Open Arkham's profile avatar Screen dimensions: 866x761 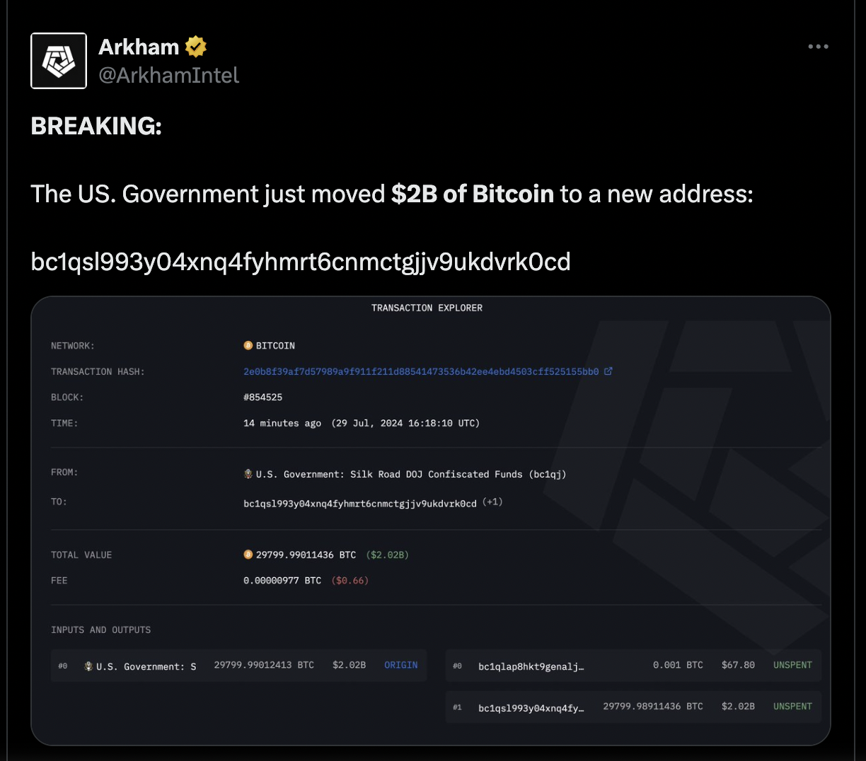tap(59, 61)
